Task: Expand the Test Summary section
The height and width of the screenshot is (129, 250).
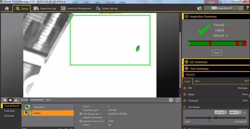Action: (187, 68)
